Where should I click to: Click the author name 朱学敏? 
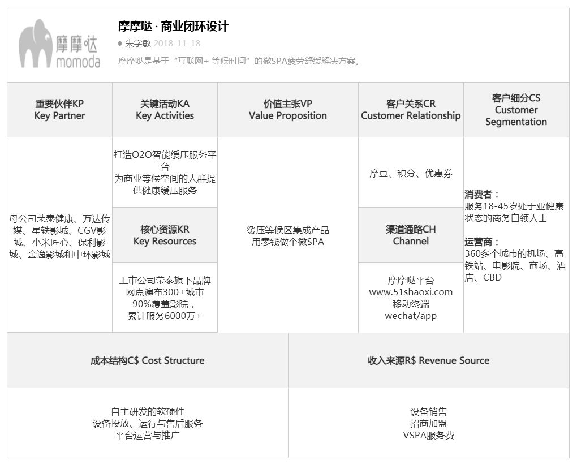click(138, 44)
